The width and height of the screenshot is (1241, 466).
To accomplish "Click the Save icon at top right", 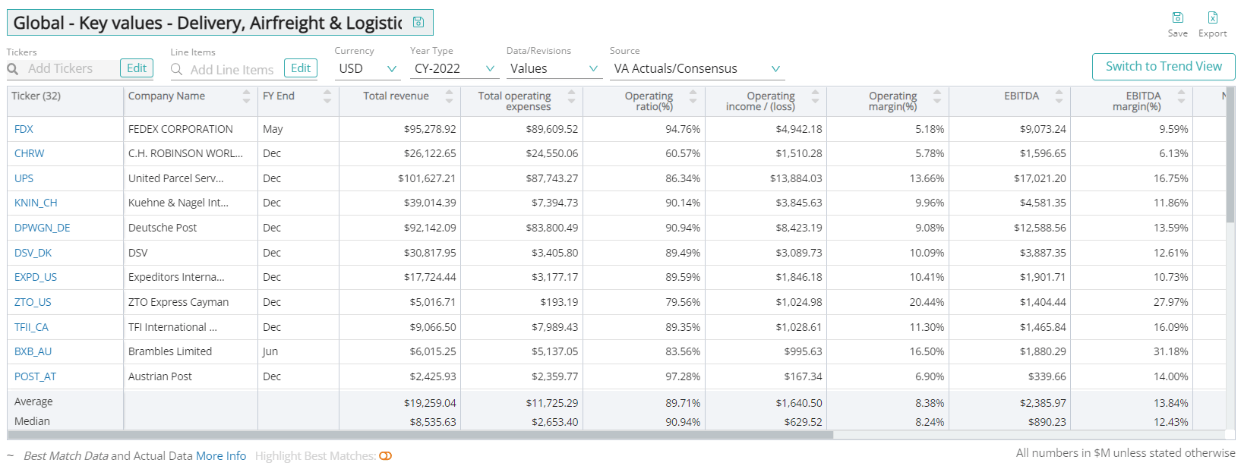I will [1177, 17].
